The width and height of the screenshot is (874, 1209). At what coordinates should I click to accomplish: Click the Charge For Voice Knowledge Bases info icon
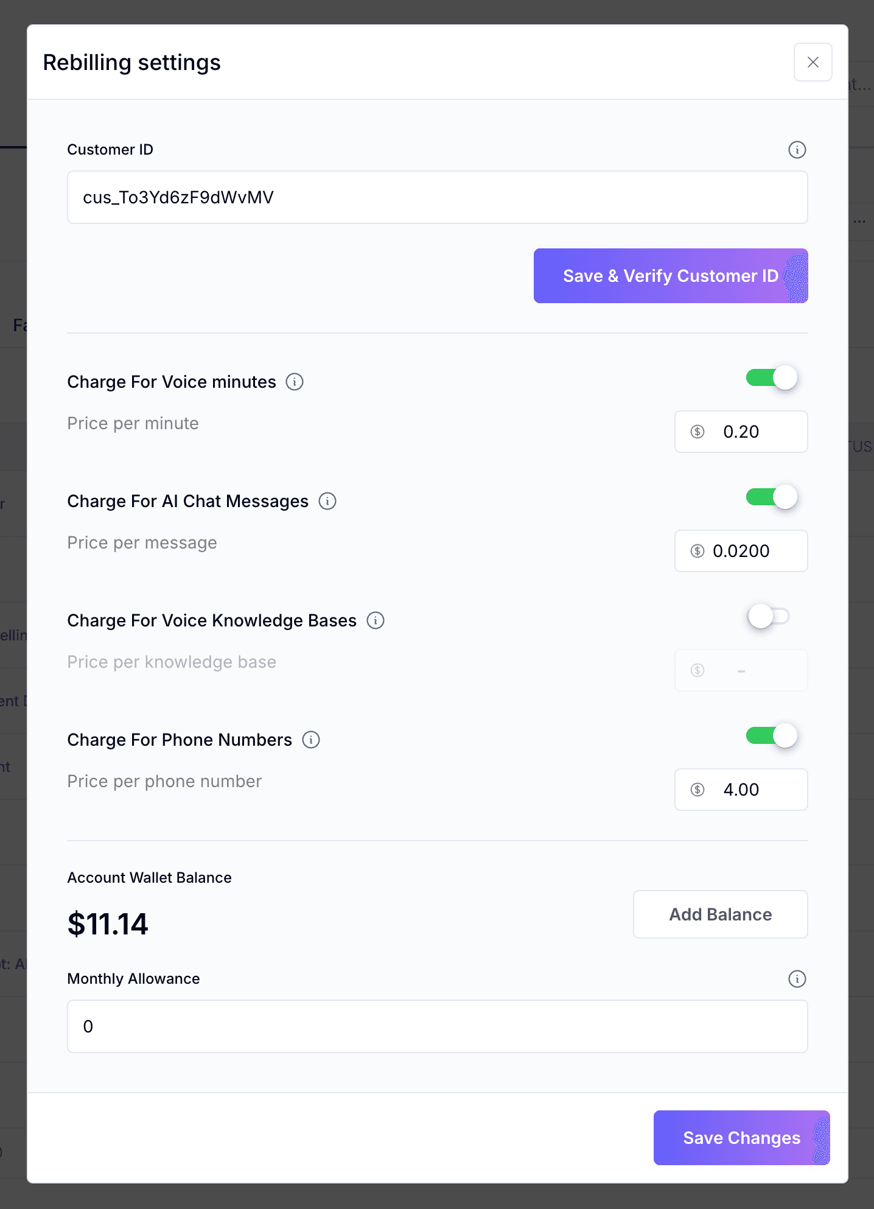376,620
